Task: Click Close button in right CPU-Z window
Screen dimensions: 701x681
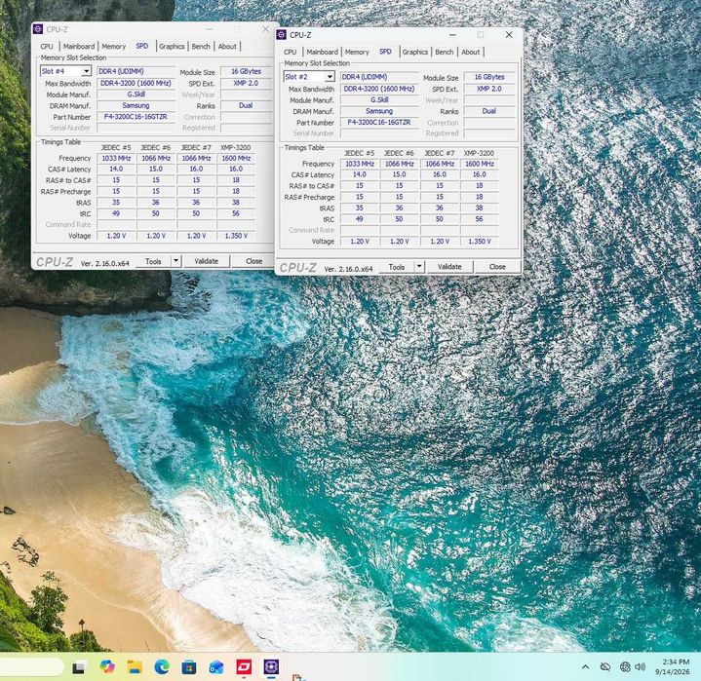Action: point(497,267)
